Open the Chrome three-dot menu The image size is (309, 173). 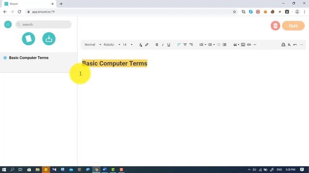305,12
